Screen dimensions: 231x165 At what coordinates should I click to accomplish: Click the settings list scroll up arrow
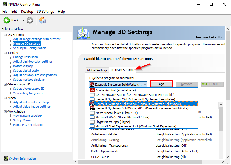click(x=221, y=105)
